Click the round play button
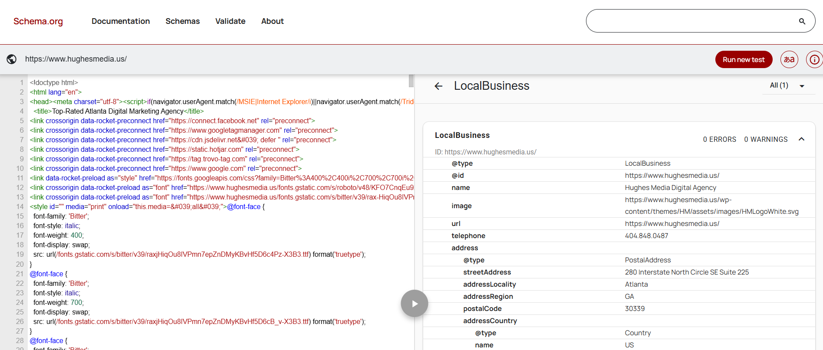The width and height of the screenshot is (823, 350). tap(415, 304)
